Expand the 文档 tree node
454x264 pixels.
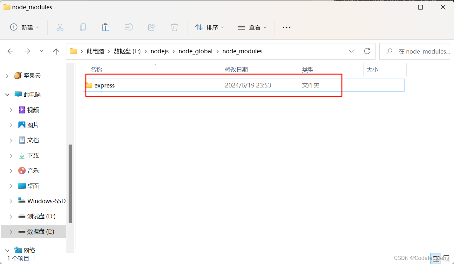[11, 140]
